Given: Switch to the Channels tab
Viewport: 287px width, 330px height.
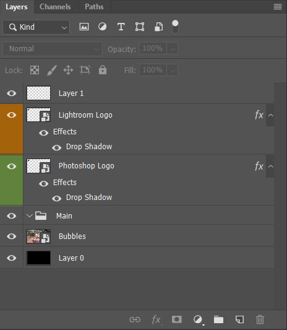Looking at the screenshot, I should point(55,7).
